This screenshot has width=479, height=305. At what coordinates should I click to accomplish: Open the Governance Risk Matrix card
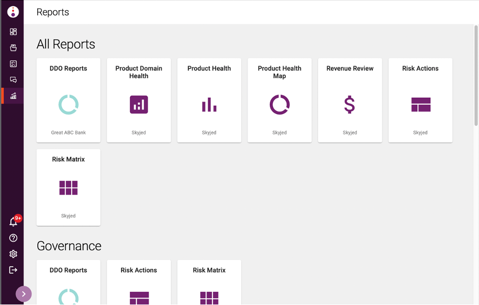(209, 283)
